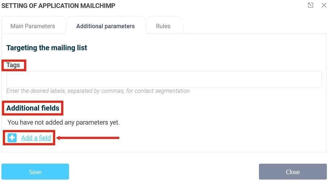Viewport: 328px width, 181px height.
Task: Expand the dialog with the resize icon
Action: (310, 5)
